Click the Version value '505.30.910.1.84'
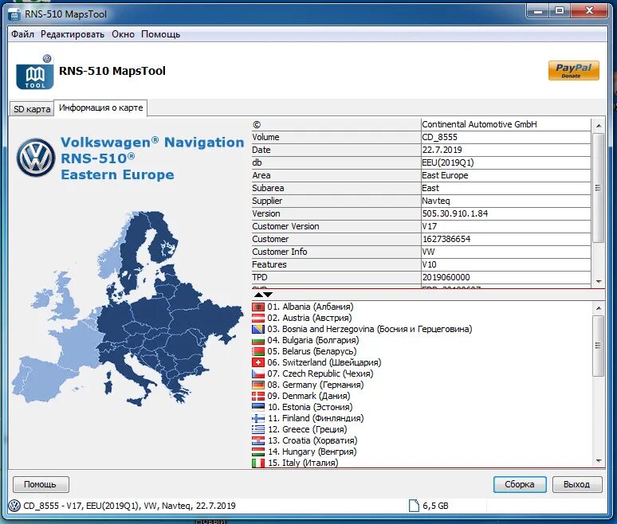The width and height of the screenshot is (617, 524). tap(505, 213)
